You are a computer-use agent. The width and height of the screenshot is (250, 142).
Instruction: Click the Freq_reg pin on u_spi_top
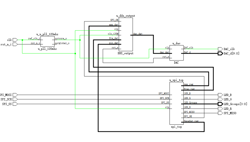click(x=189, y=89)
